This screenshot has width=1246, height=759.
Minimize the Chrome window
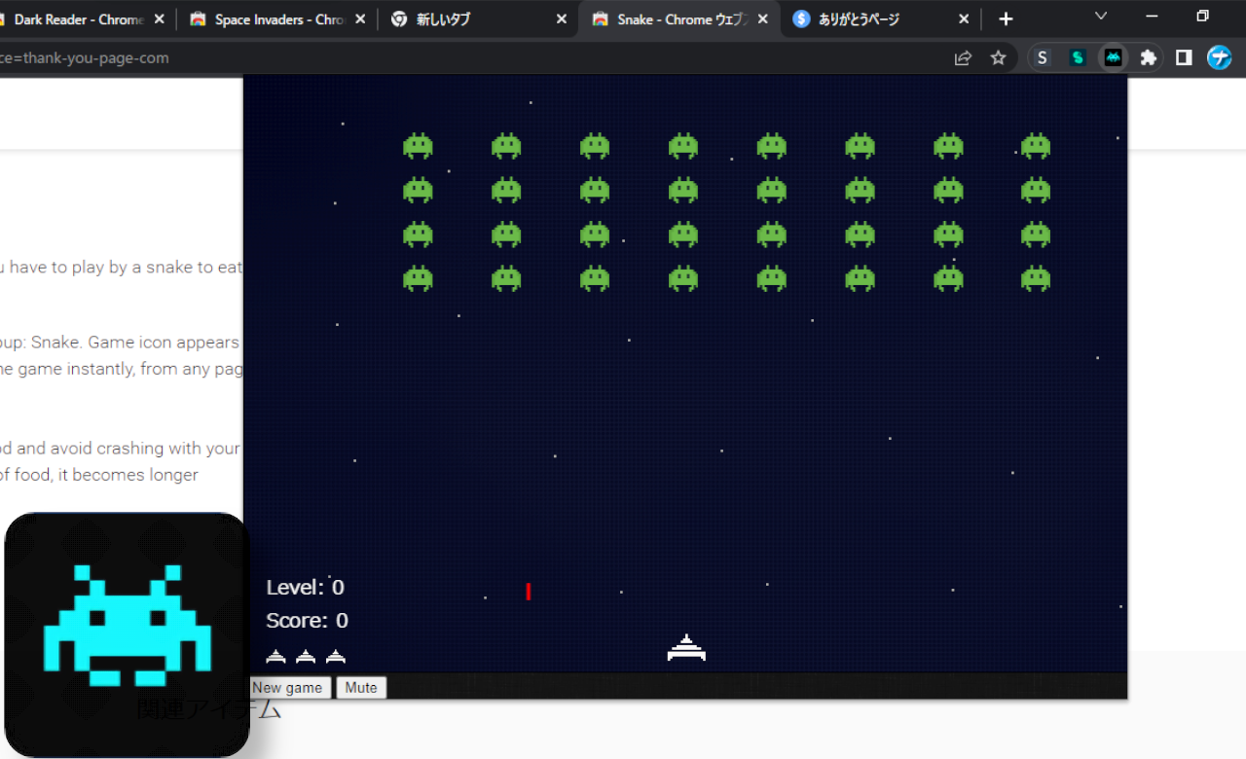[x=1152, y=16]
